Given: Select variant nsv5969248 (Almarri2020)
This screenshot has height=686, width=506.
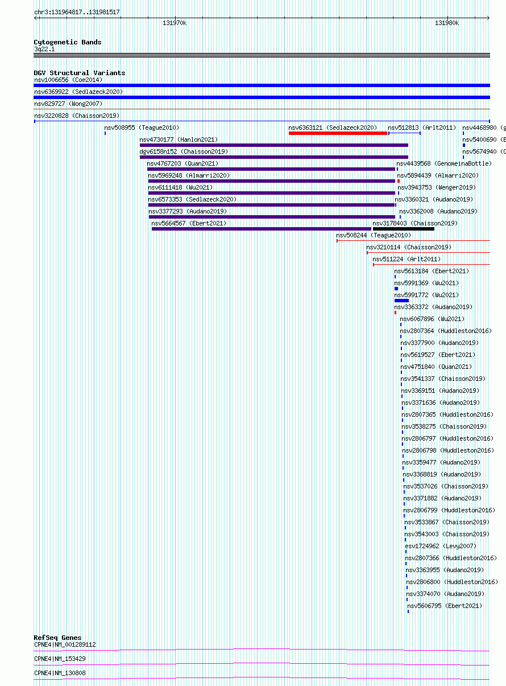Looking at the screenshot, I should point(189,175).
